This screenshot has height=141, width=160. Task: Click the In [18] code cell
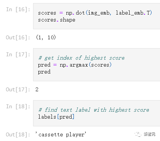[97, 113]
